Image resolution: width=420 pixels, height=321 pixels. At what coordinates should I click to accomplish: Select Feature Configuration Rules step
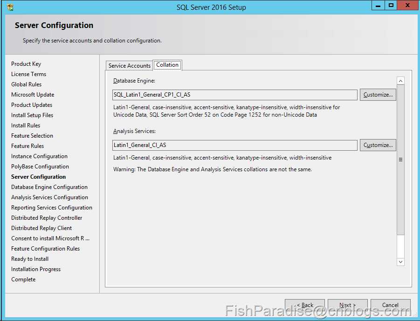[x=46, y=249]
